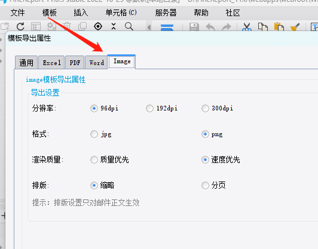The width and height of the screenshot is (318, 249).
Task: Open the 单元格 (C) menu
Action: pyautogui.click(x=121, y=13)
